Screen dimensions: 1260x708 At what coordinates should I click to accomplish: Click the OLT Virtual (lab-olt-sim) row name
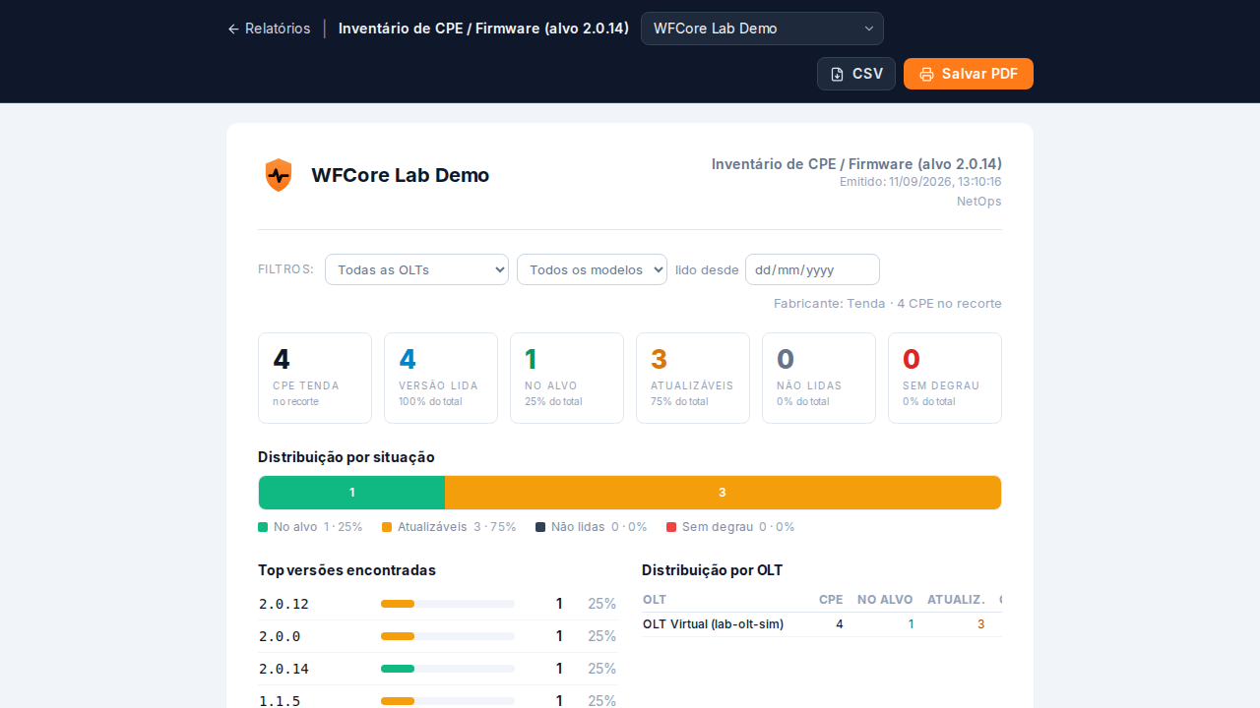[x=714, y=624]
